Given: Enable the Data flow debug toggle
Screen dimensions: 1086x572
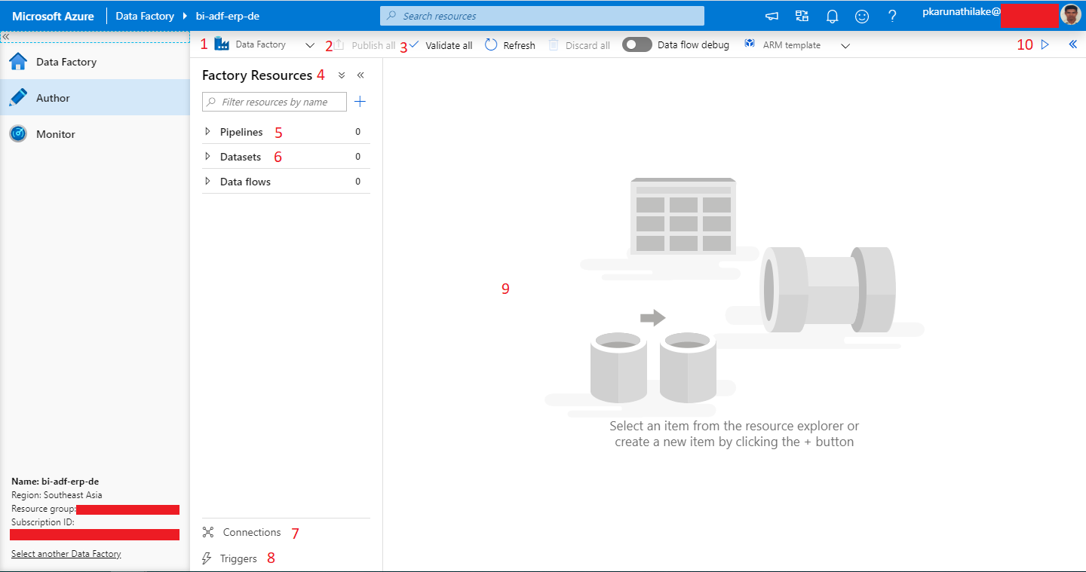Looking at the screenshot, I should click(637, 44).
